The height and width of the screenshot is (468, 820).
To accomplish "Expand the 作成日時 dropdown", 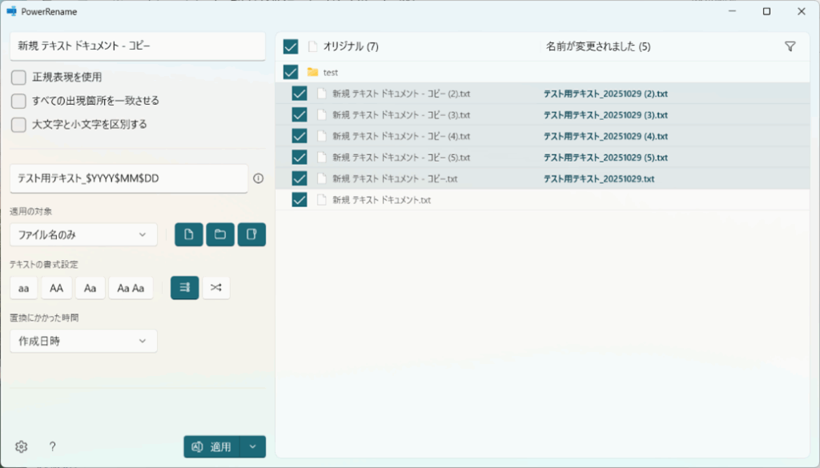I will (83, 341).
